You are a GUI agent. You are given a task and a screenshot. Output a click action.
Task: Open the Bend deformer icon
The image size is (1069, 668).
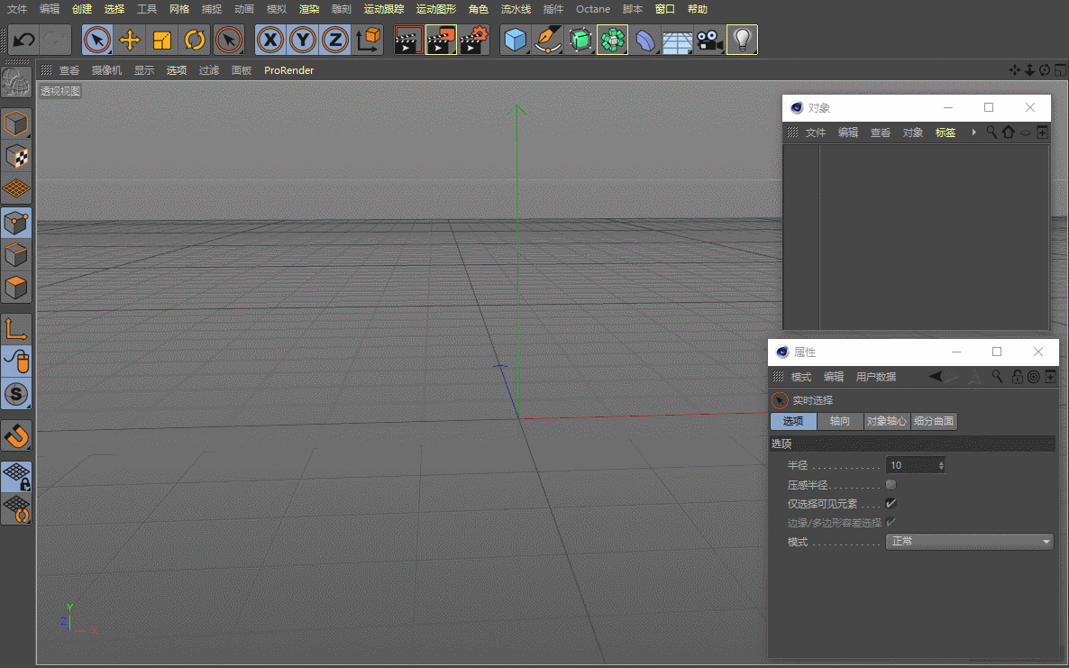pos(645,40)
